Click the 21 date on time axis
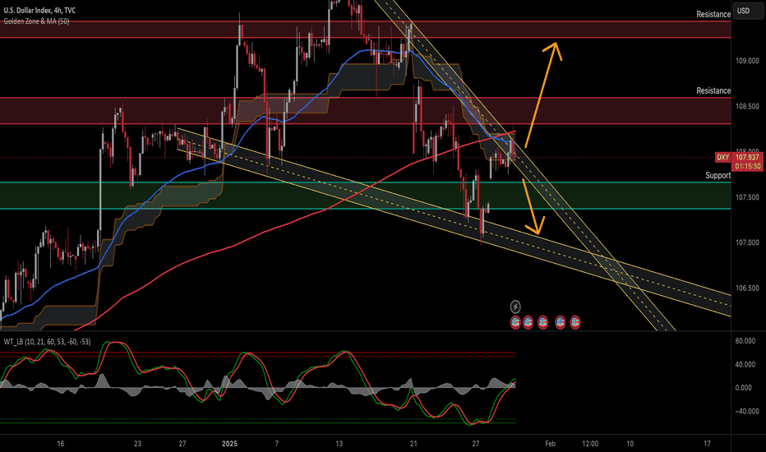The height and width of the screenshot is (452, 766). pos(413,444)
